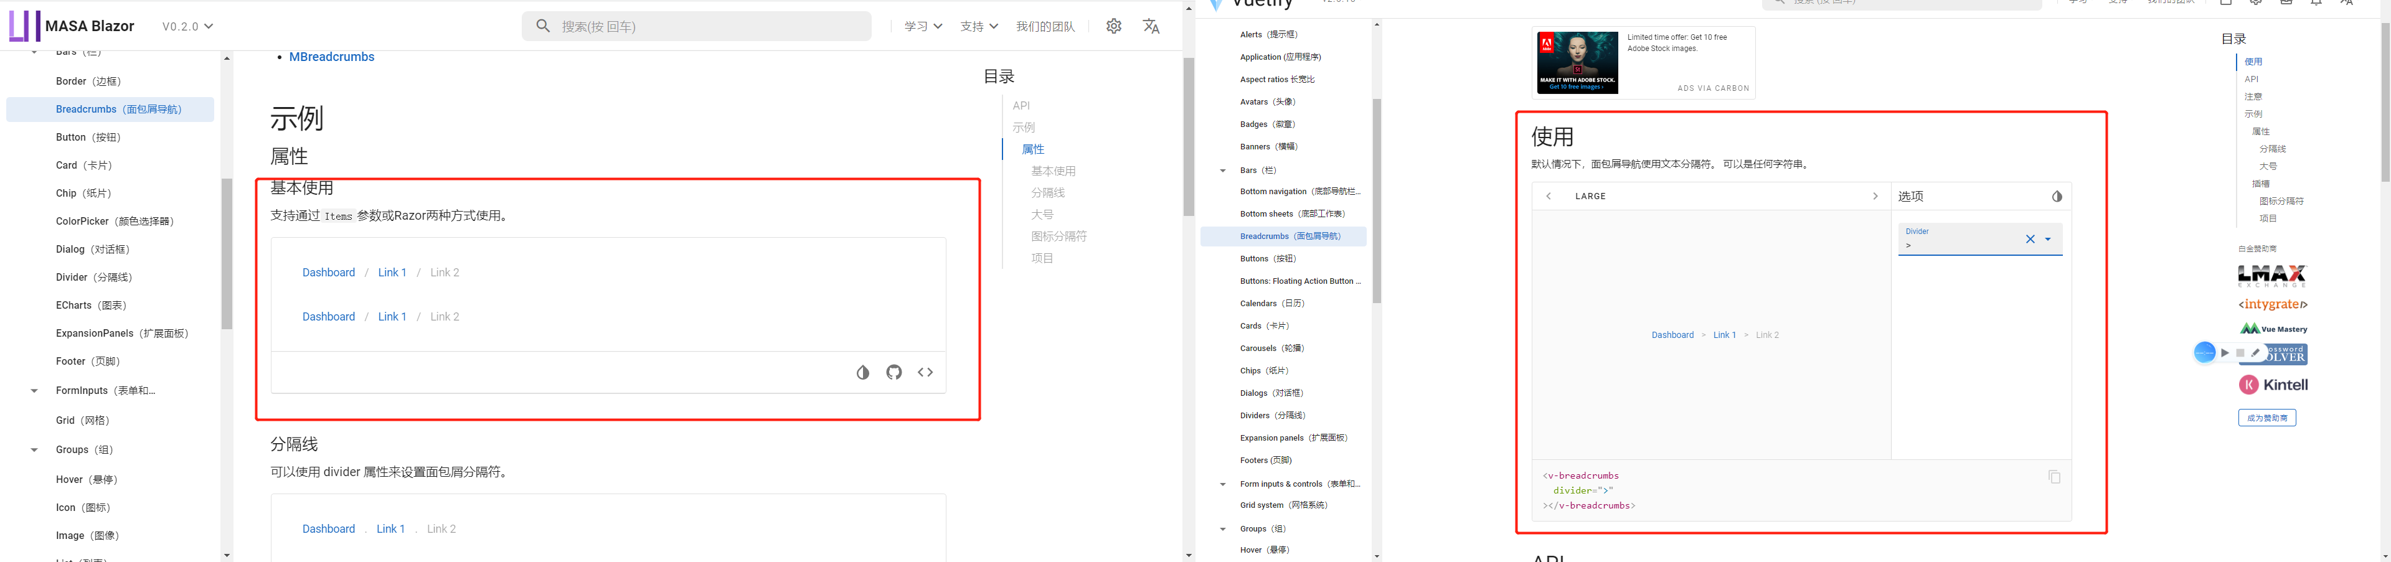This screenshot has height=562, width=2391.
Task: Open the LMAX Exchange sponsor logo
Action: pos(2272,276)
